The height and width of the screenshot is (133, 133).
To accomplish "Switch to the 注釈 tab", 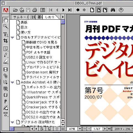I will 32,17.
